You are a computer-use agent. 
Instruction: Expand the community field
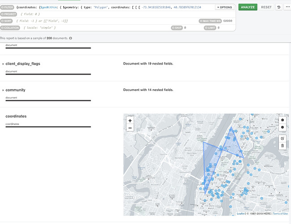3,90
